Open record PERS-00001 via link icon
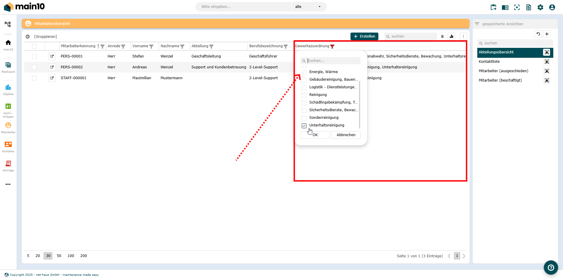Screen dimensions: 563x279 [x=52, y=56]
